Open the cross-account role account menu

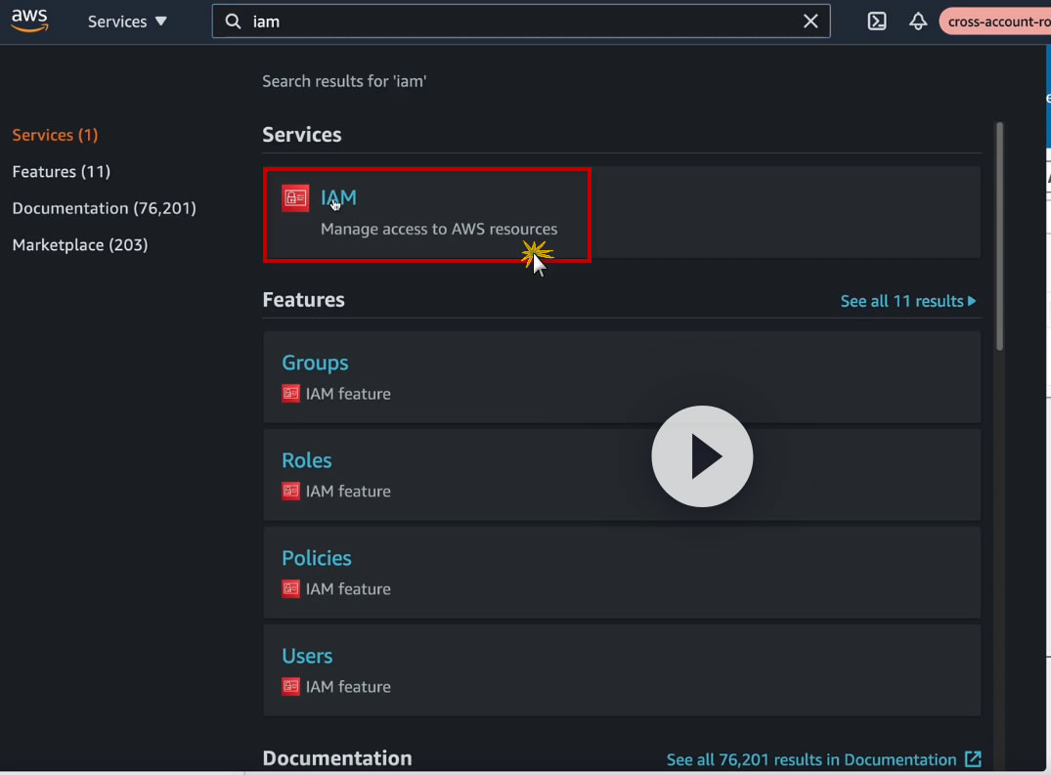point(995,22)
